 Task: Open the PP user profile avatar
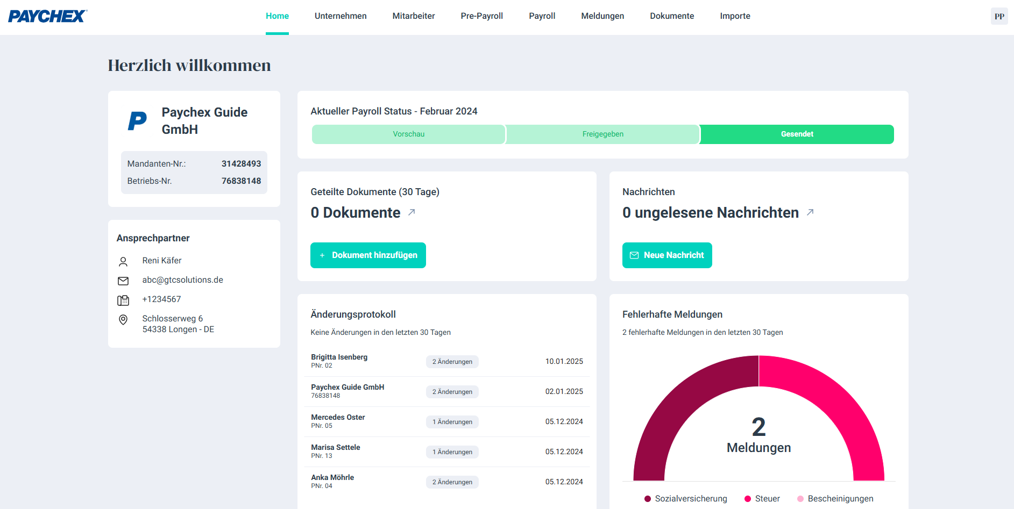click(x=999, y=16)
